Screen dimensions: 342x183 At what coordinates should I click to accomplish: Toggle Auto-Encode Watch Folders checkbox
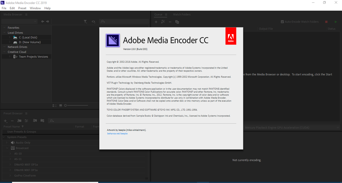tap(282, 22)
